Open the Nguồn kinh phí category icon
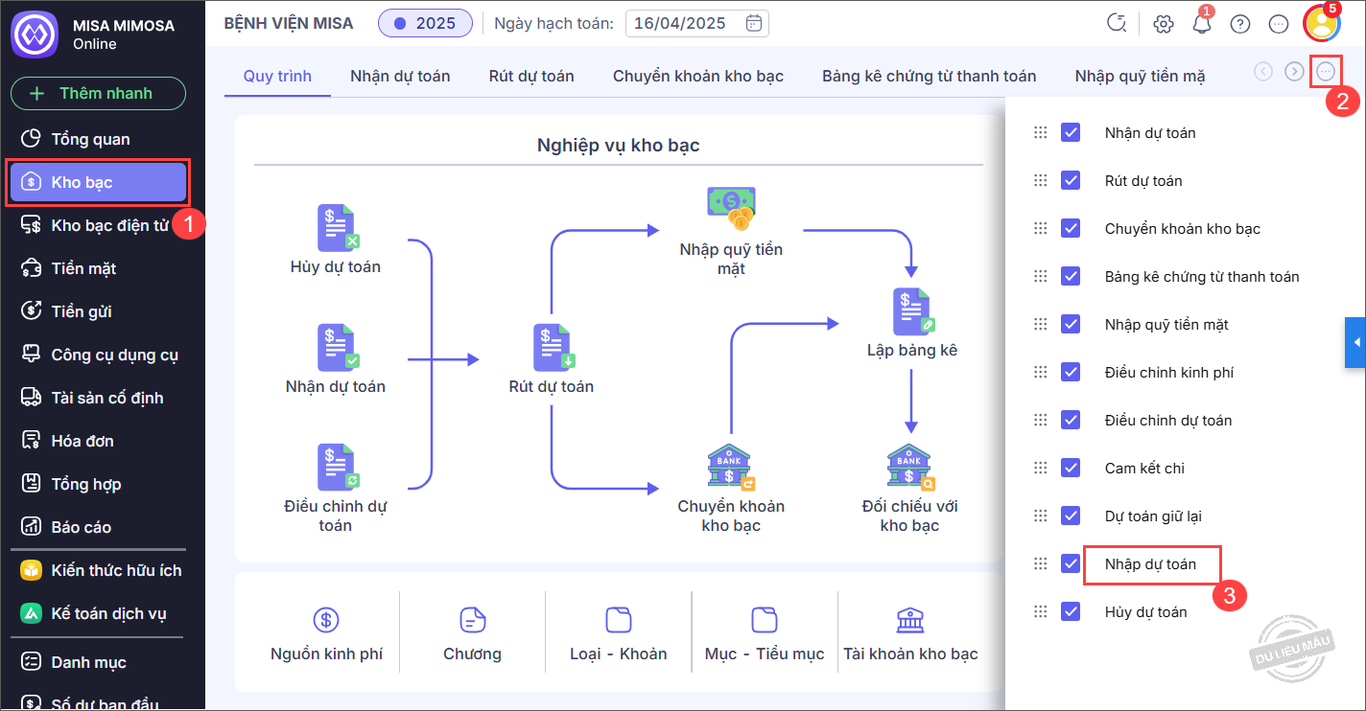1366x711 pixels. (x=326, y=620)
